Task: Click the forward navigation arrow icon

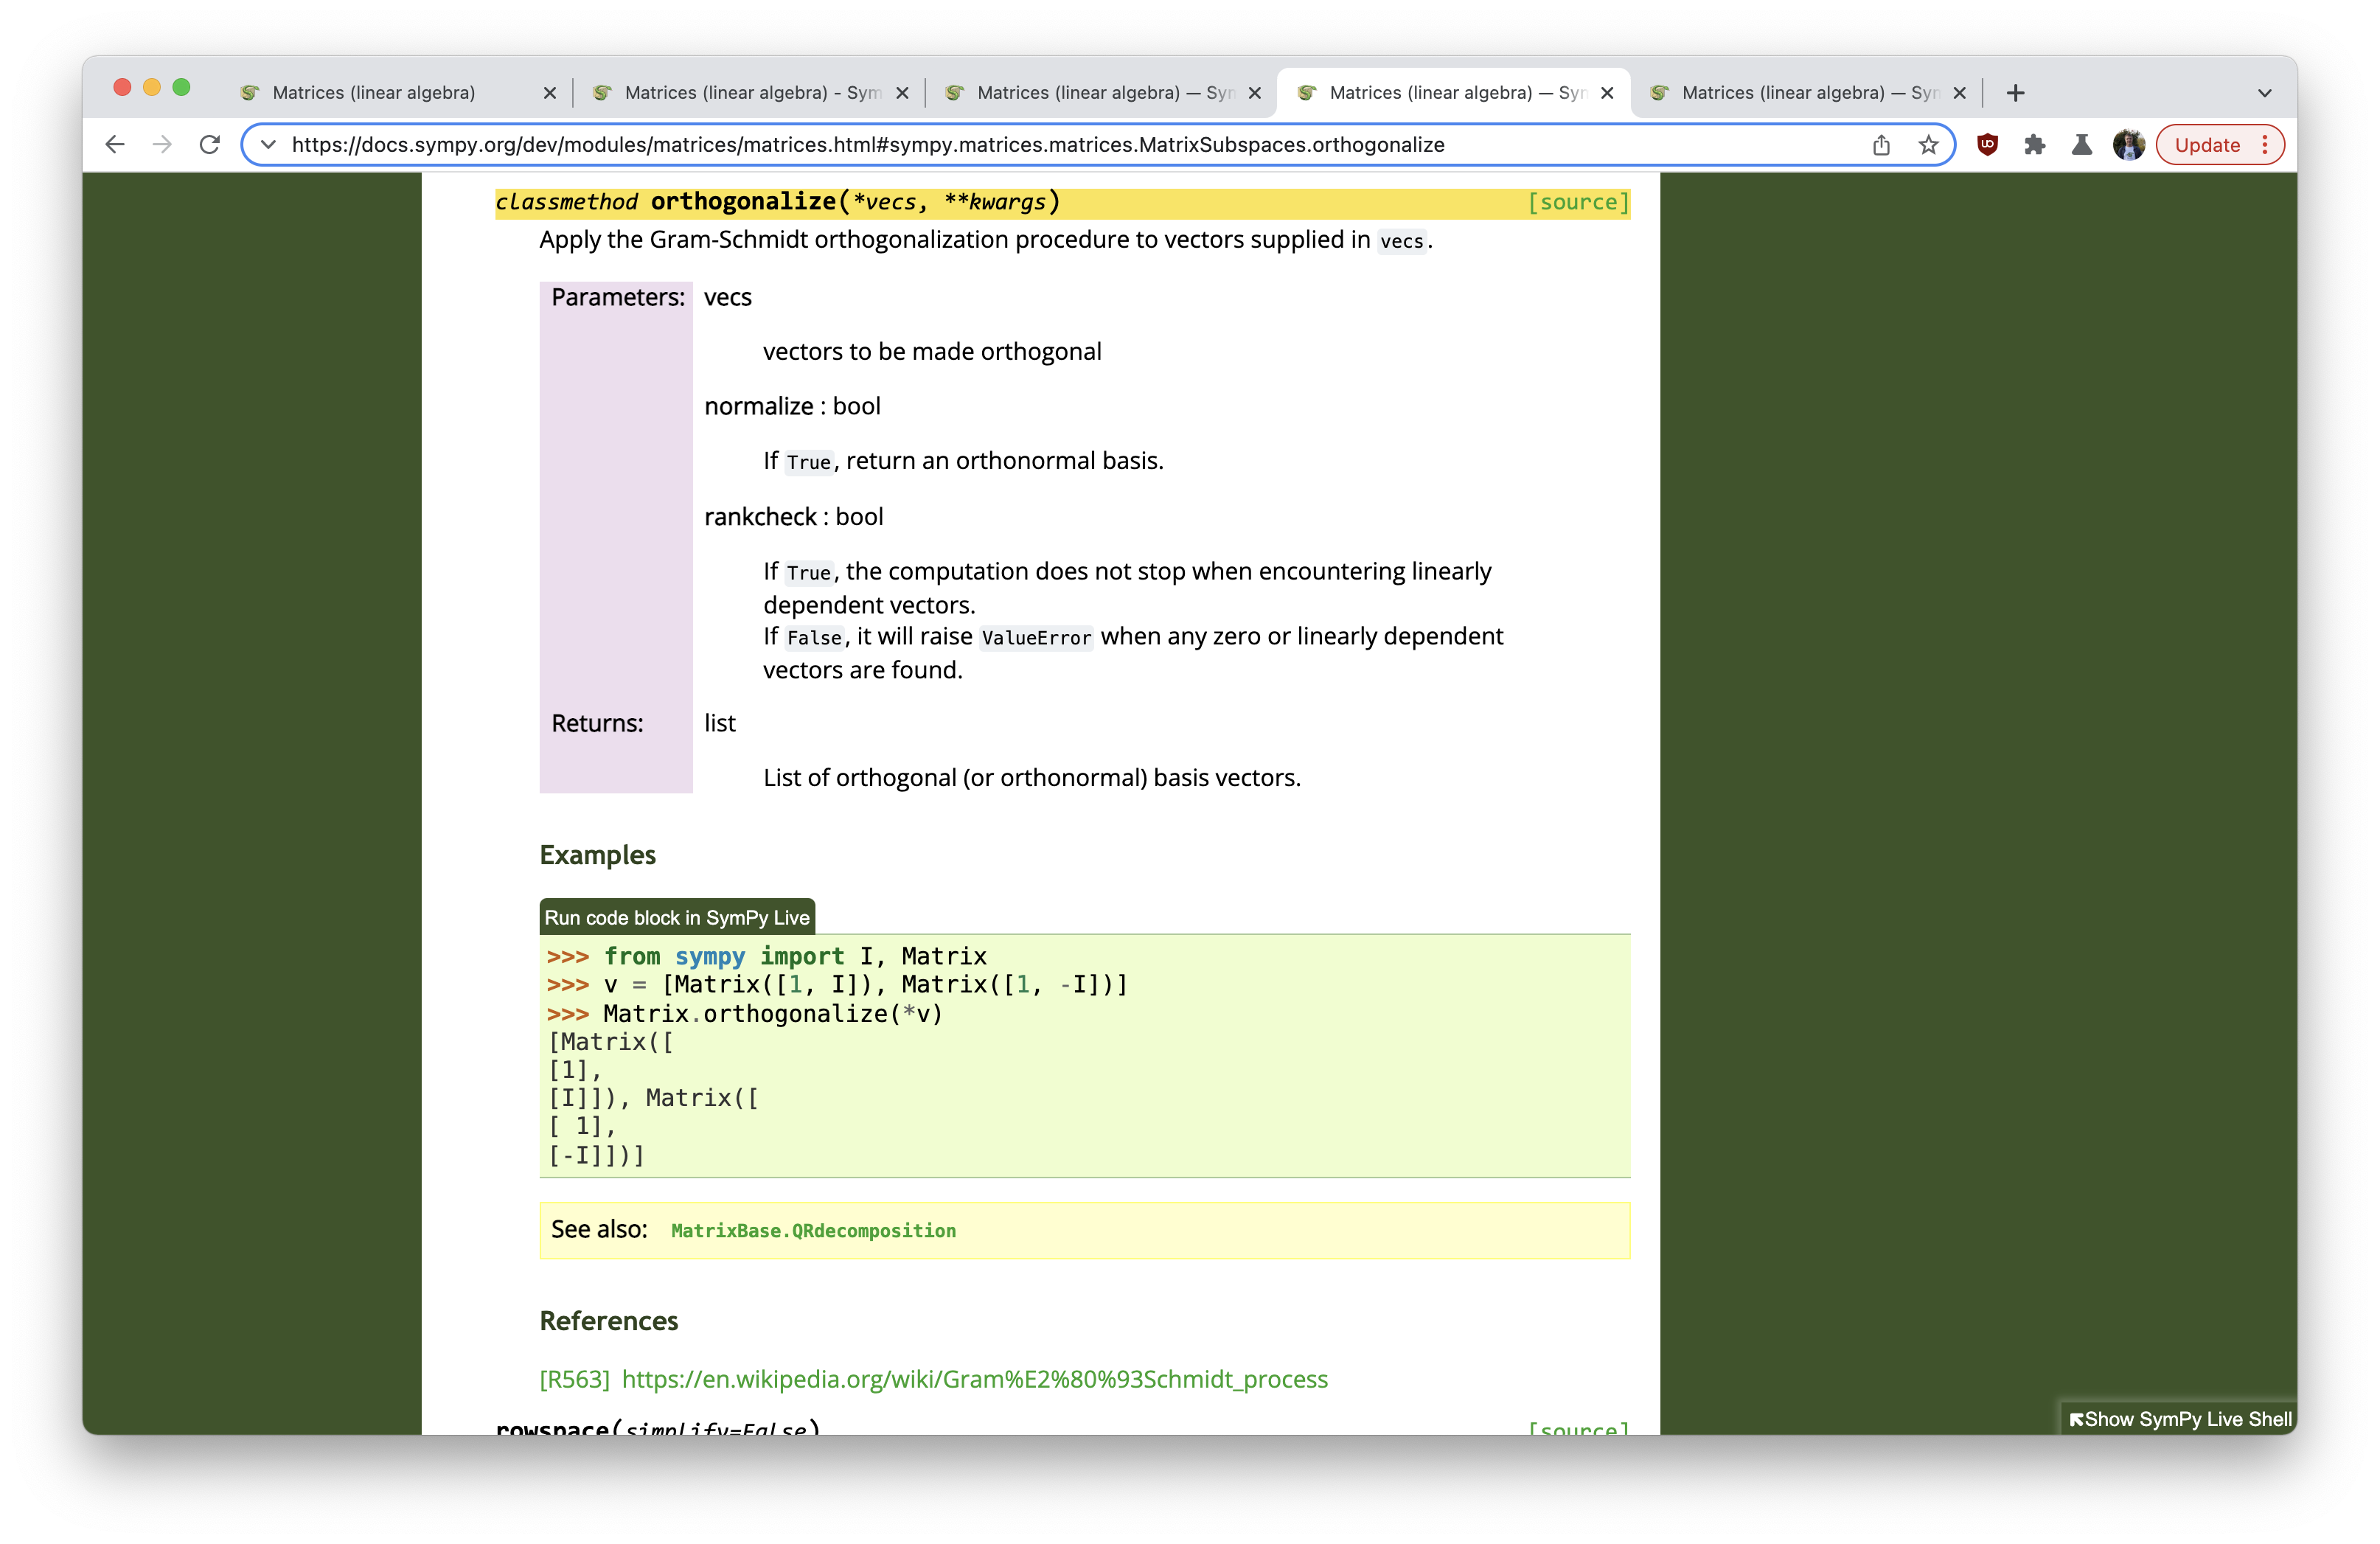Action: [x=162, y=144]
